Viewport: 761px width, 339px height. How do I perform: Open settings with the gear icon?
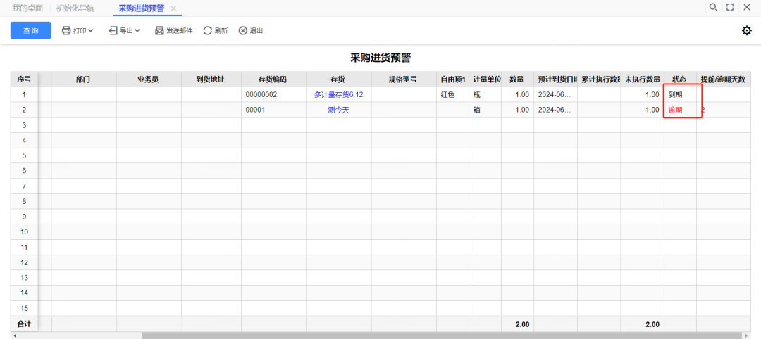pyautogui.click(x=747, y=30)
